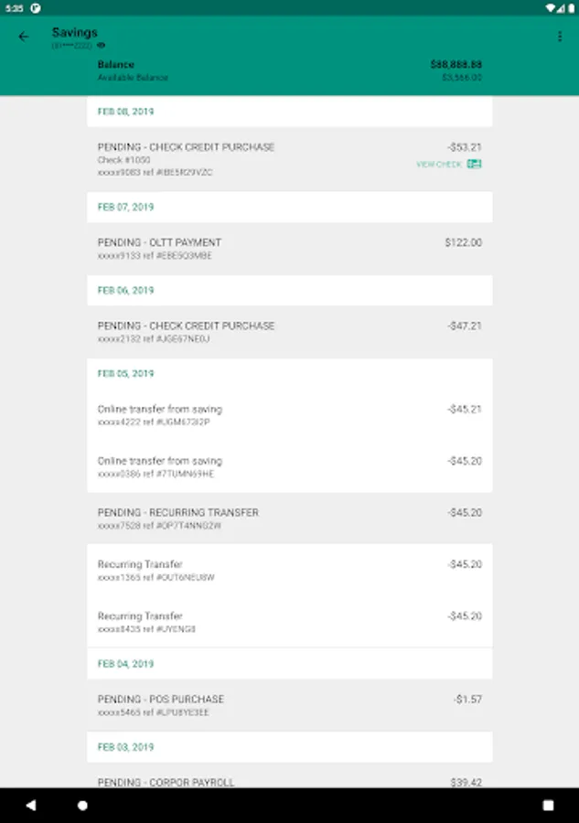Screen dimensions: 579x823
Task: Toggle account number visibility eye icon
Action: 102,45
